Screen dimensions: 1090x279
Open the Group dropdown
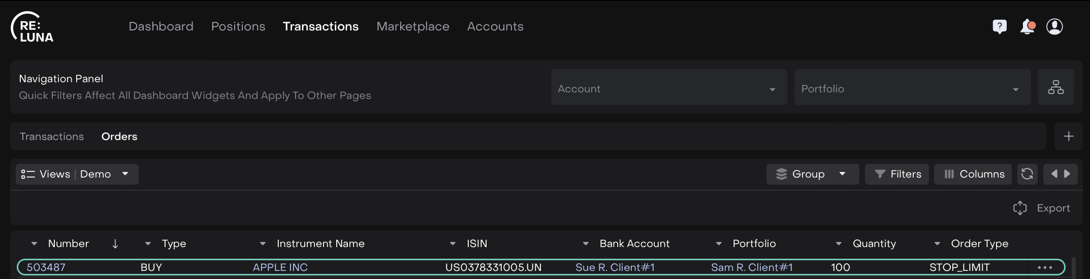812,174
